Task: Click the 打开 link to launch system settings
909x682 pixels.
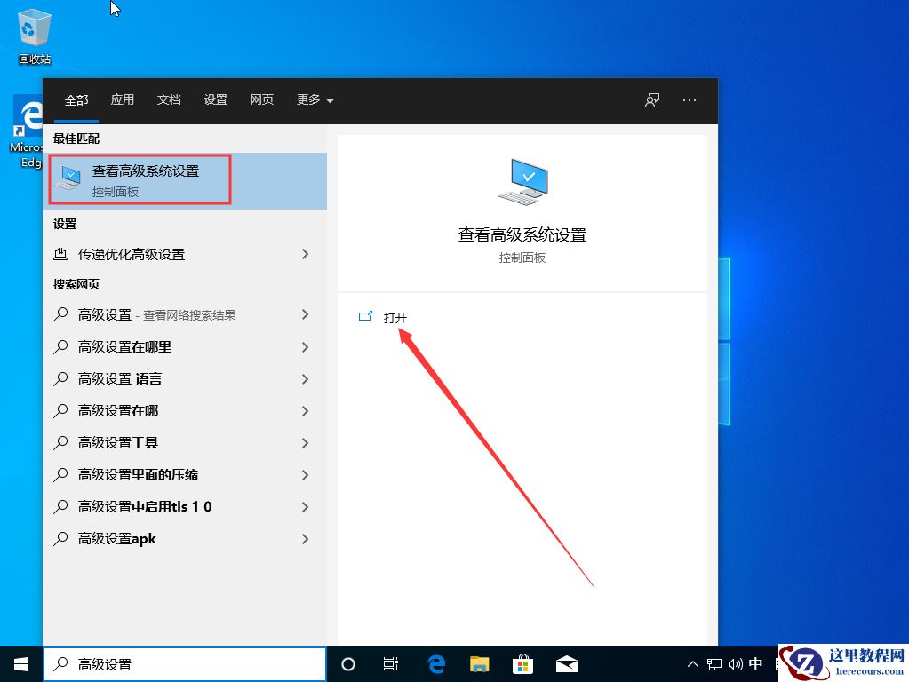Action: (x=395, y=317)
